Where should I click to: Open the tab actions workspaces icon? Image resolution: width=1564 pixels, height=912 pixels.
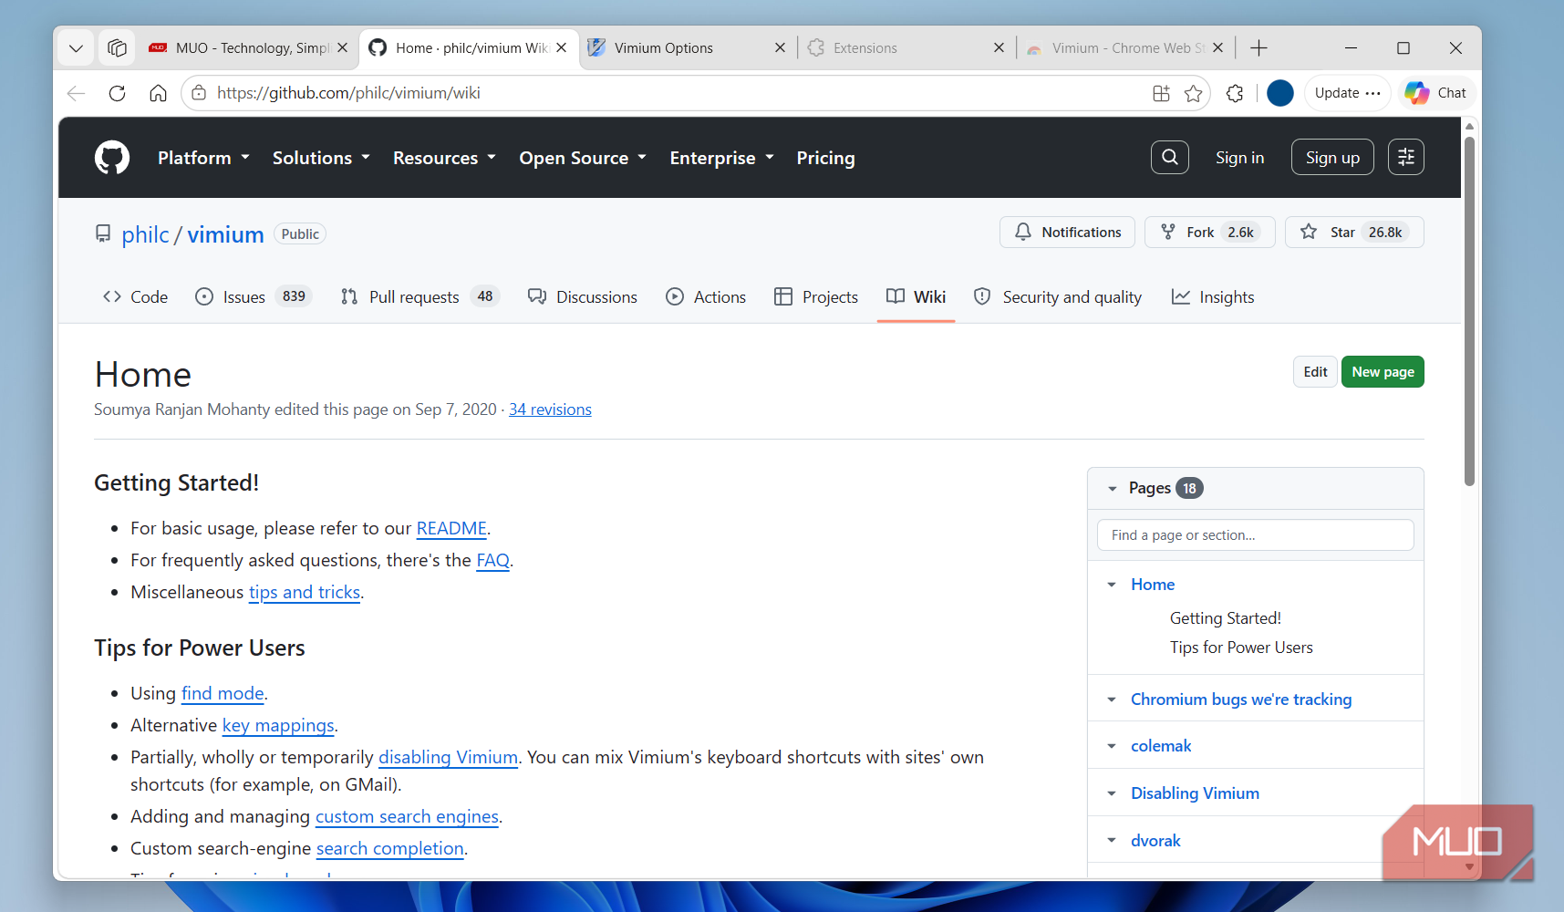[117, 48]
